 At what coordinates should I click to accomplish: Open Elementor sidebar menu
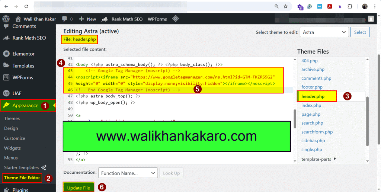(19, 54)
